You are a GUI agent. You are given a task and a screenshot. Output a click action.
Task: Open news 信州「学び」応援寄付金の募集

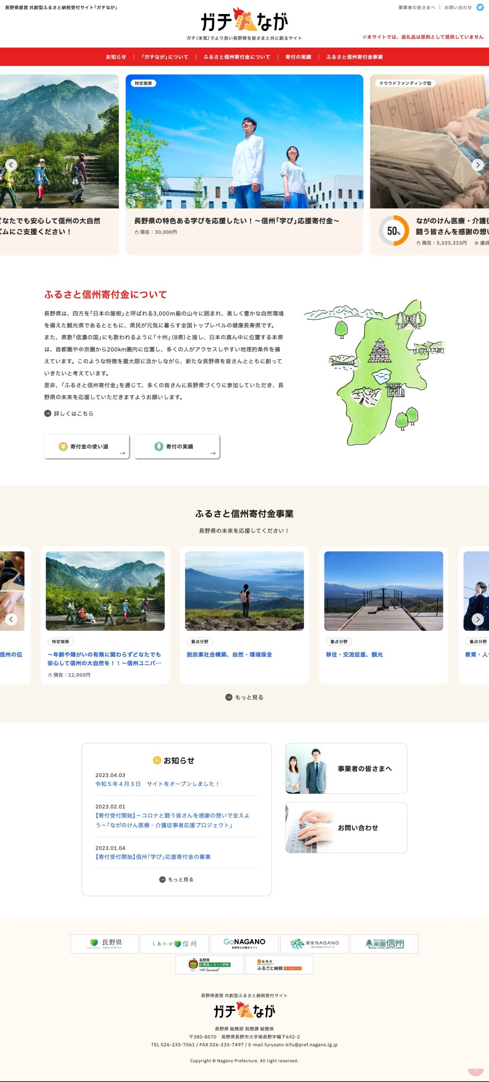[x=153, y=856]
